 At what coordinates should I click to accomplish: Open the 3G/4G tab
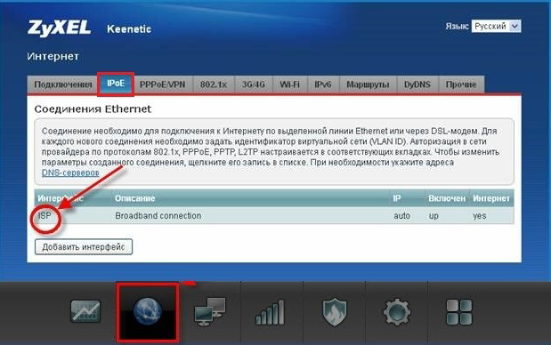coord(253,84)
